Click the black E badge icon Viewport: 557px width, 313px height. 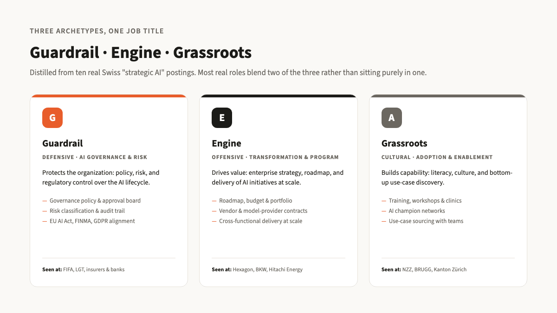pyautogui.click(x=222, y=118)
